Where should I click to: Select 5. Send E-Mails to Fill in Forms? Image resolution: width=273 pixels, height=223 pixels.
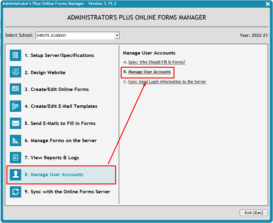point(60,123)
